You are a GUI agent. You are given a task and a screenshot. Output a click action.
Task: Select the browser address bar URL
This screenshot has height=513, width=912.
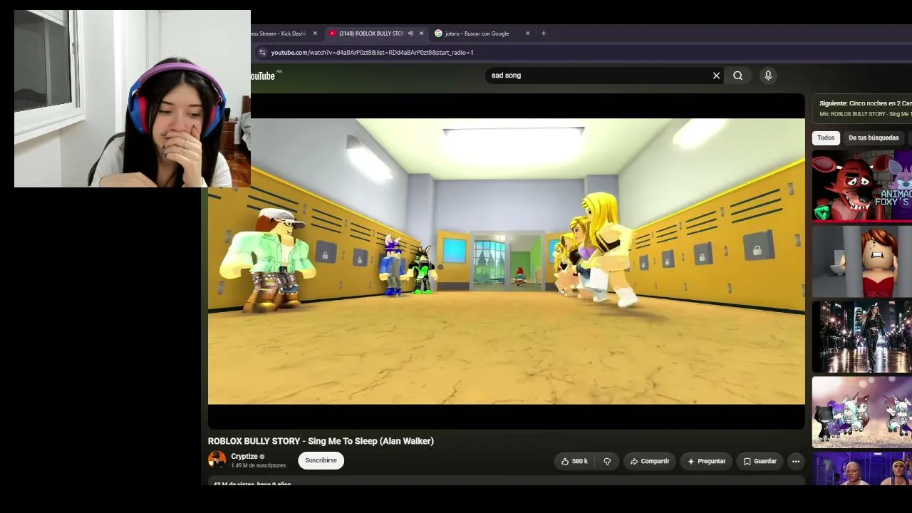coord(372,52)
